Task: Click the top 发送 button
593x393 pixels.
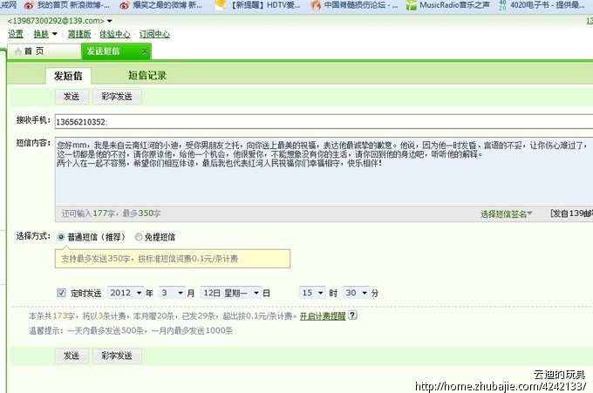Action: pyautogui.click(x=72, y=97)
